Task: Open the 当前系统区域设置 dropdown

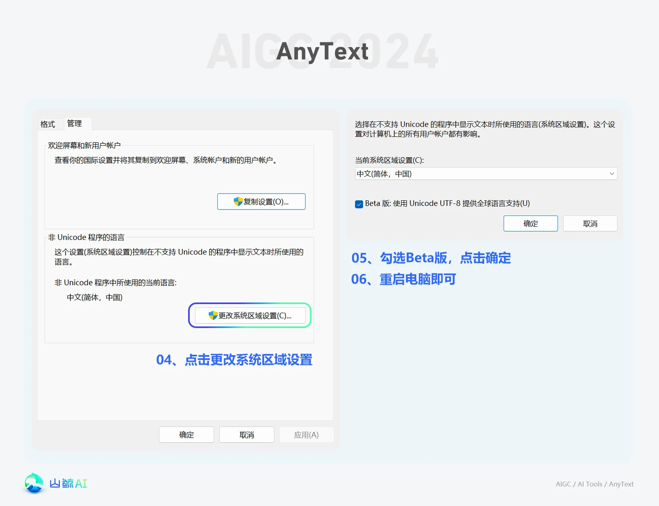Action: (486, 174)
